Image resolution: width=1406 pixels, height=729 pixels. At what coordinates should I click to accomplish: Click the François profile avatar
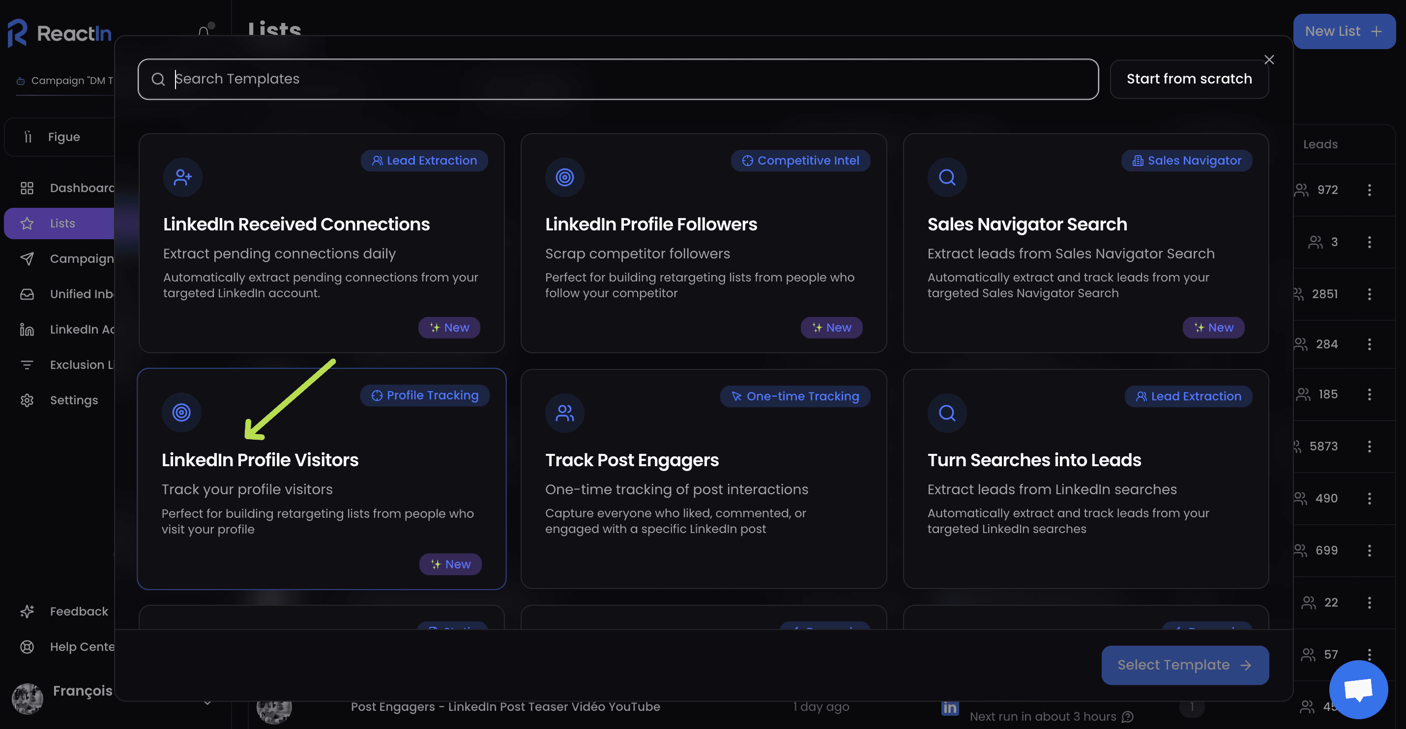[28, 699]
